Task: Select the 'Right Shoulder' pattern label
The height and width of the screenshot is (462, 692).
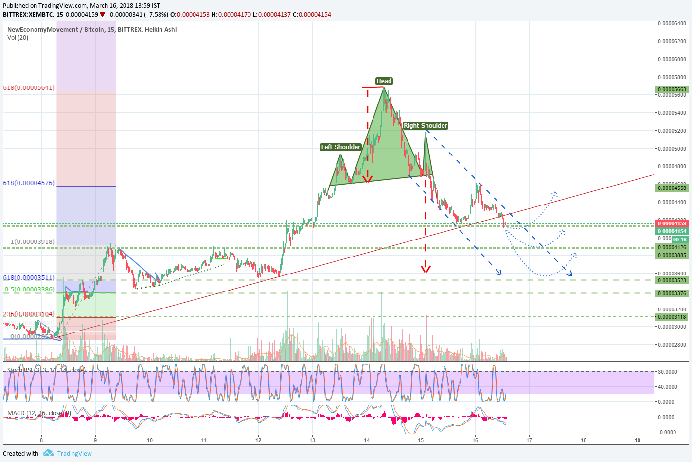Action: click(425, 126)
